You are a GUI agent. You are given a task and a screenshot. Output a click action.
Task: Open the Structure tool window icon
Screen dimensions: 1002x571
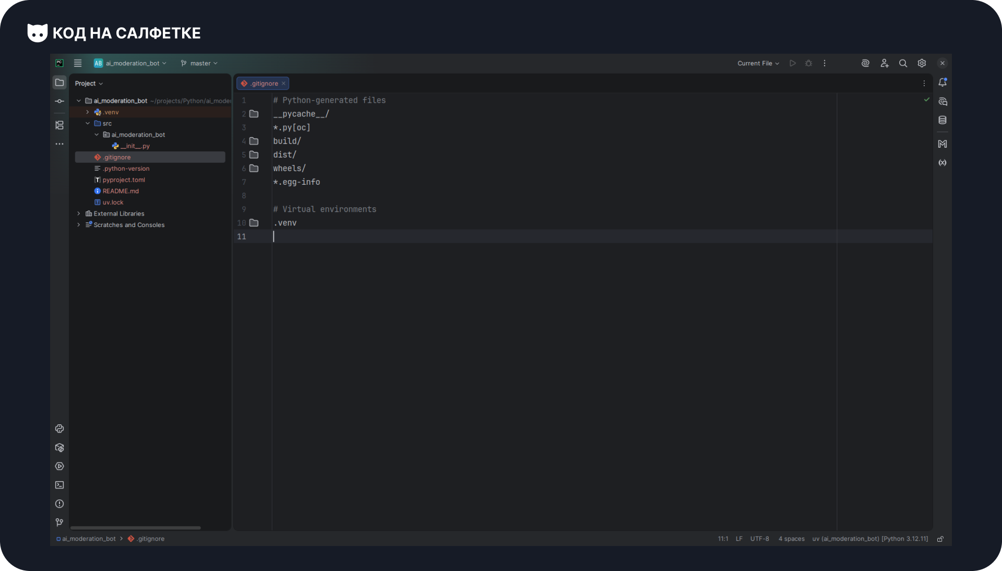point(59,125)
